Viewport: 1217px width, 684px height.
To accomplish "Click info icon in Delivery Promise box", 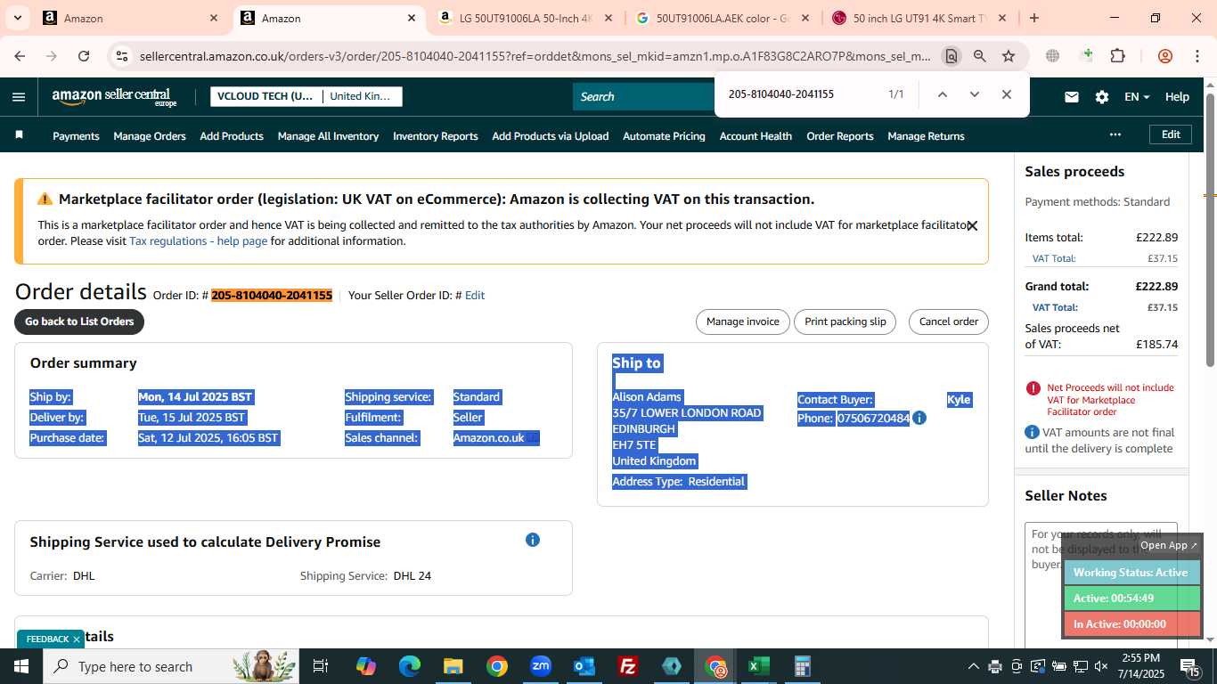I will 533,540.
